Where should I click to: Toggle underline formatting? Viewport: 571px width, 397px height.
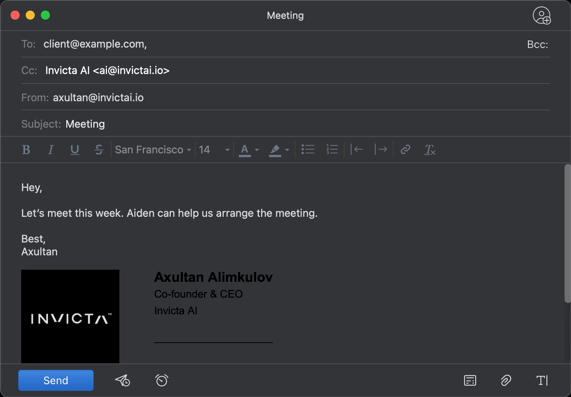[75, 150]
